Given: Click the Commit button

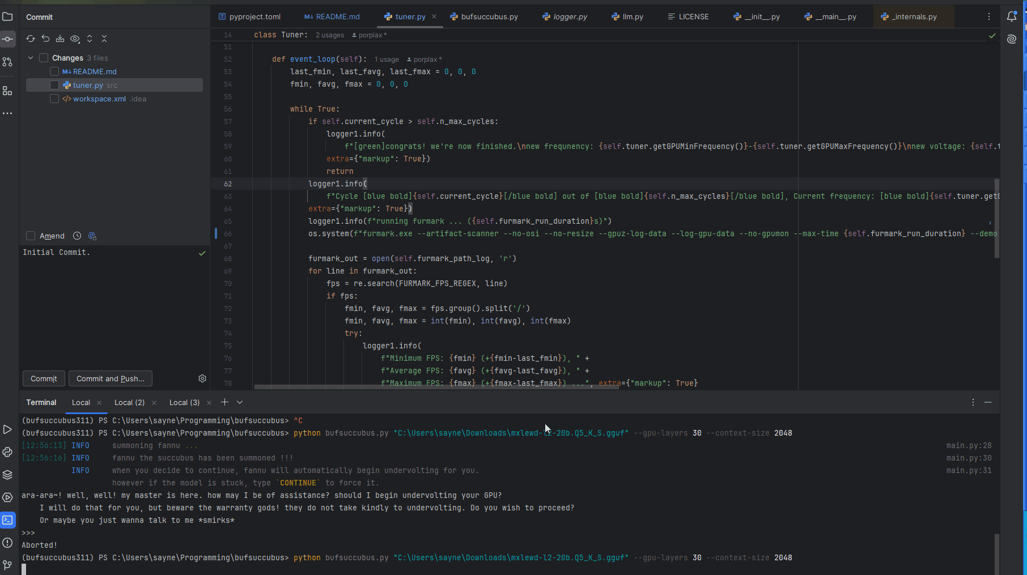Looking at the screenshot, I should pos(44,378).
